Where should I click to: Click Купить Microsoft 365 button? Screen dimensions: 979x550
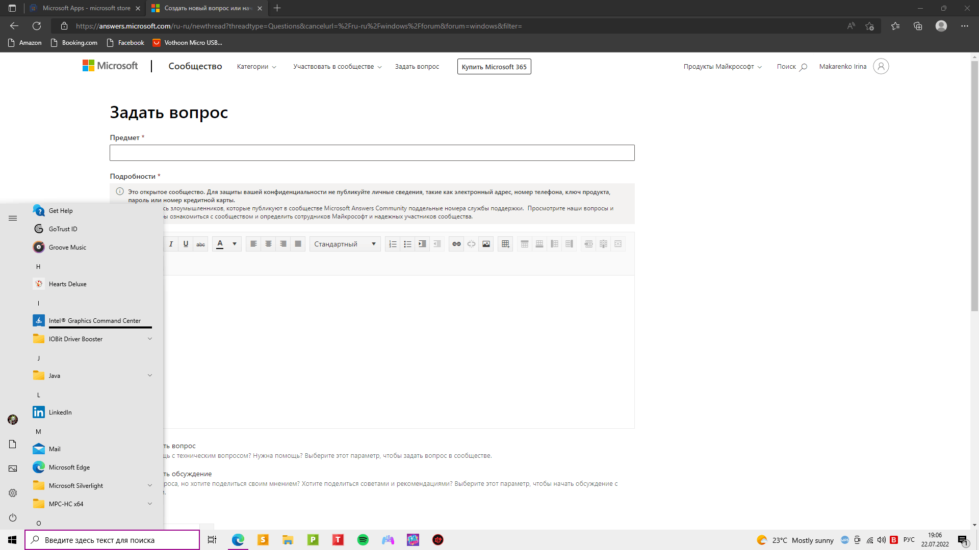pos(494,67)
